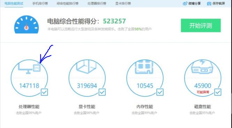Open the 手机排行榜 tab
The height and width of the screenshot is (128, 232).
pyautogui.click(x=40, y=3)
